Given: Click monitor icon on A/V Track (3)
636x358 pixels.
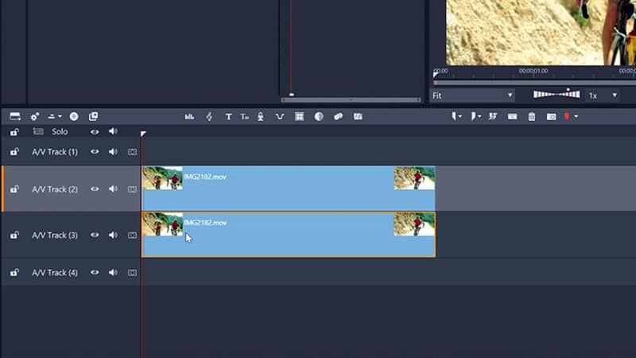Looking at the screenshot, I should [133, 235].
